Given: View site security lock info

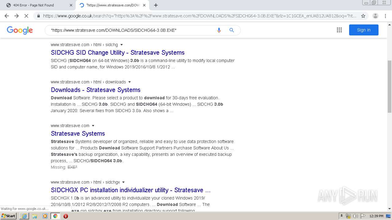Looking at the screenshot, I should point(38,16).
